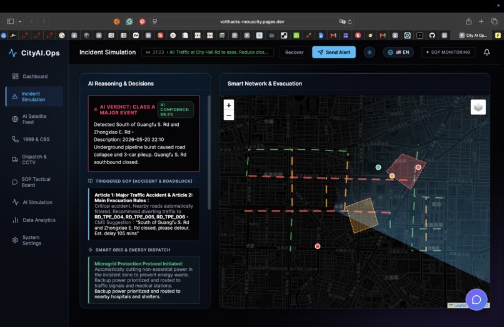Click the SMART GRID & ENERGY DISPATCH heading

coord(133,250)
